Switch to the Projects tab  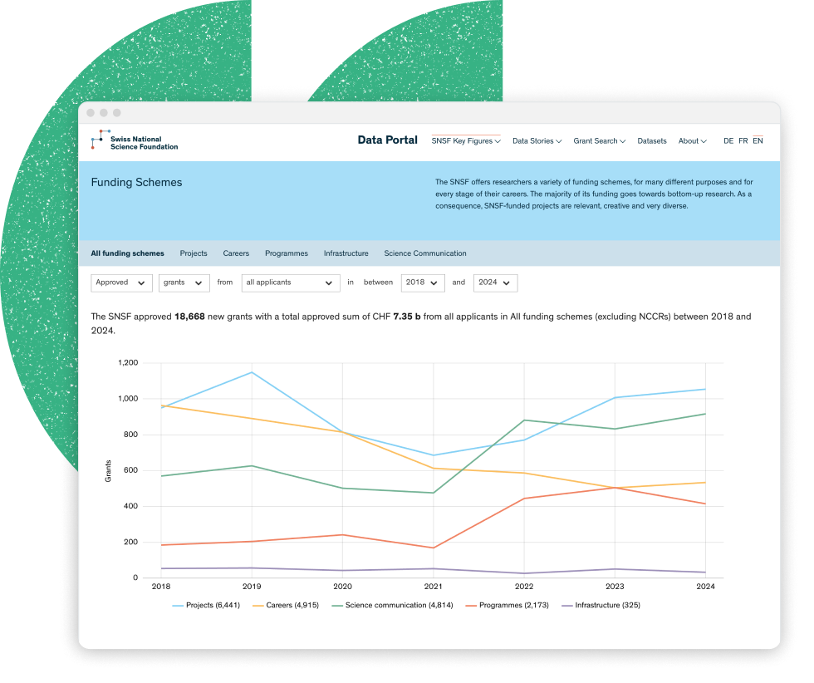(x=194, y=253)
